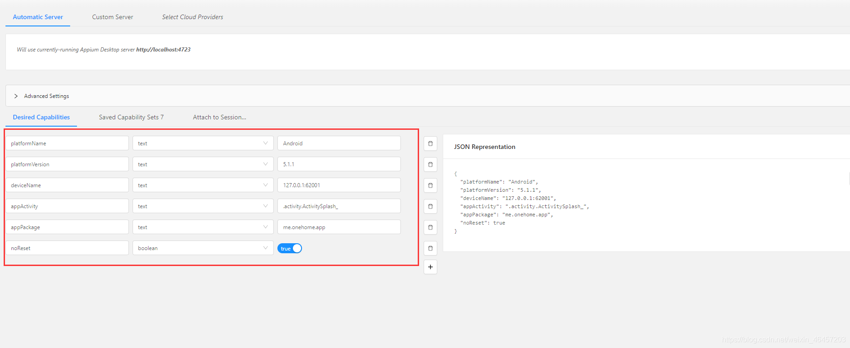Switch to Custom Server tab
The height and width of the screenshot is (348, 850).
(x=113, y=17)
